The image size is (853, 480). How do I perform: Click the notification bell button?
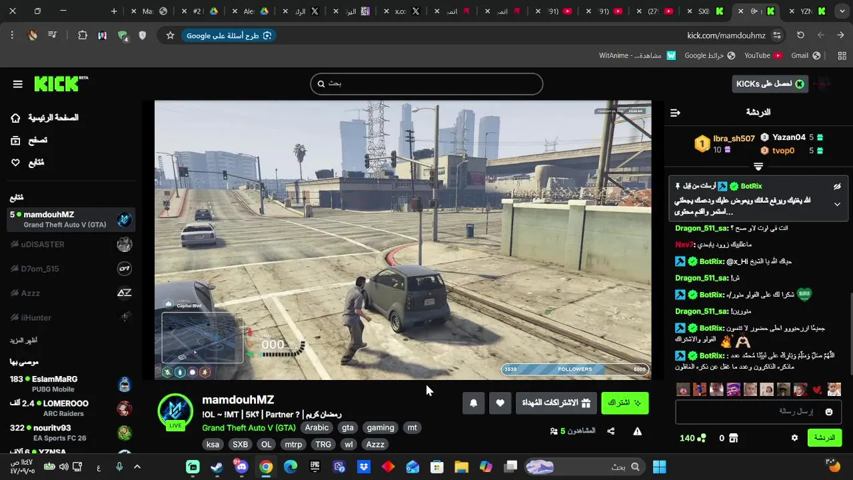pyautogui.click(x=473, y=403)
